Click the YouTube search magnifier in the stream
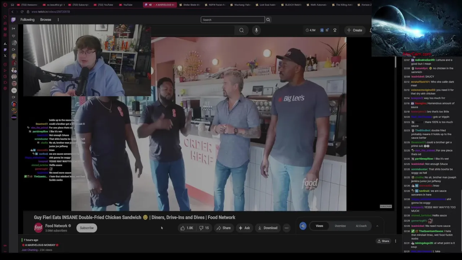 click(241, 30)
